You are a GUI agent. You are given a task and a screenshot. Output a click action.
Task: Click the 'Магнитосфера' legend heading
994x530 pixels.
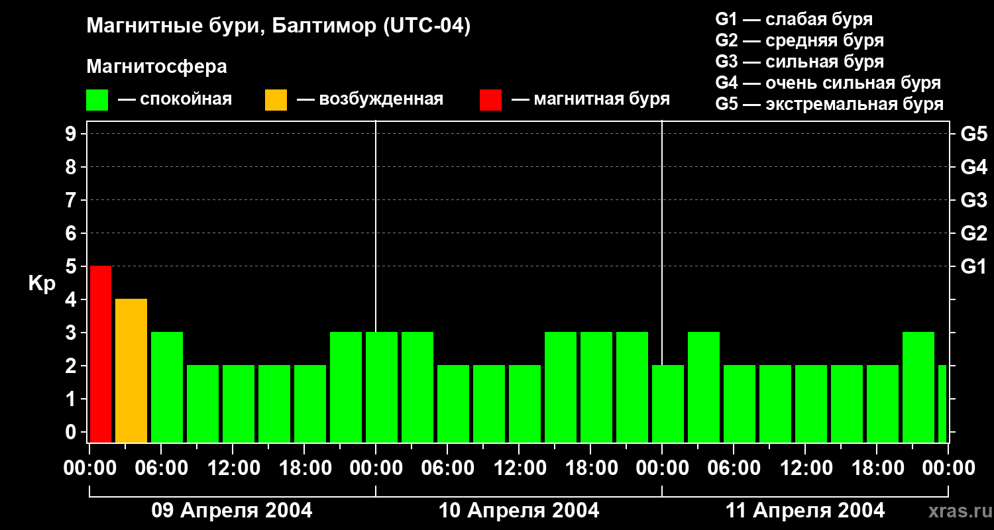click(156, 67)
